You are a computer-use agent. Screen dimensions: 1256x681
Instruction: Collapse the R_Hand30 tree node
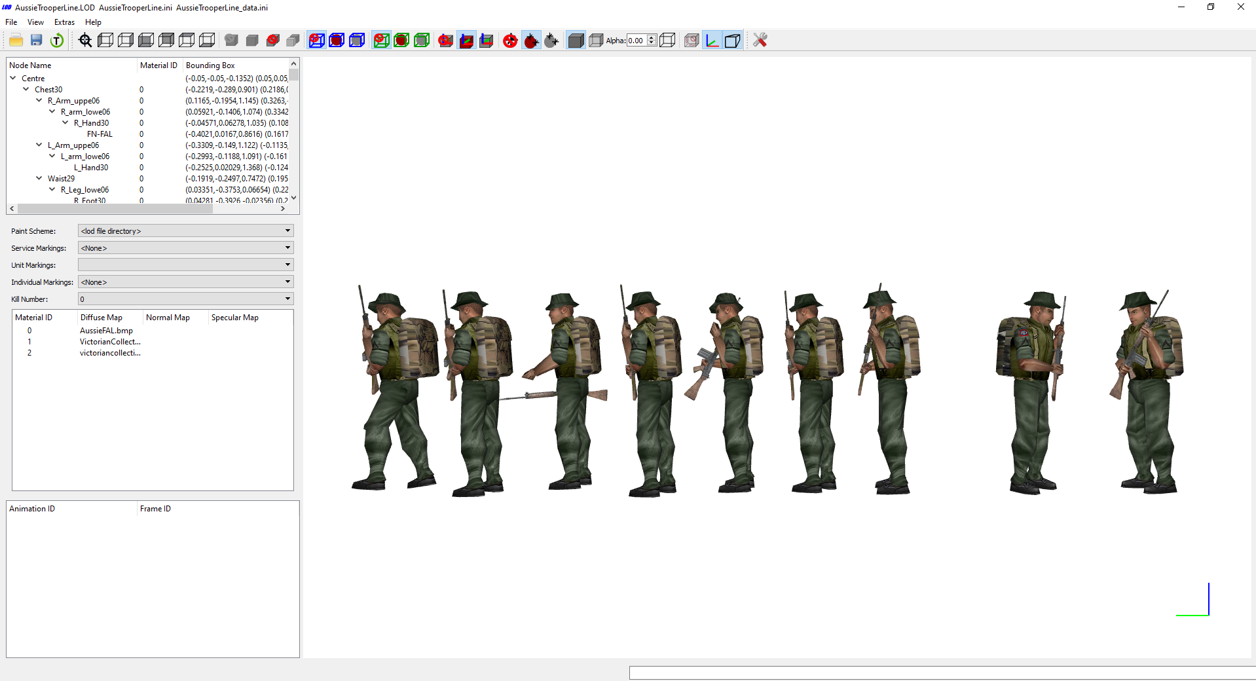point(65,122)
